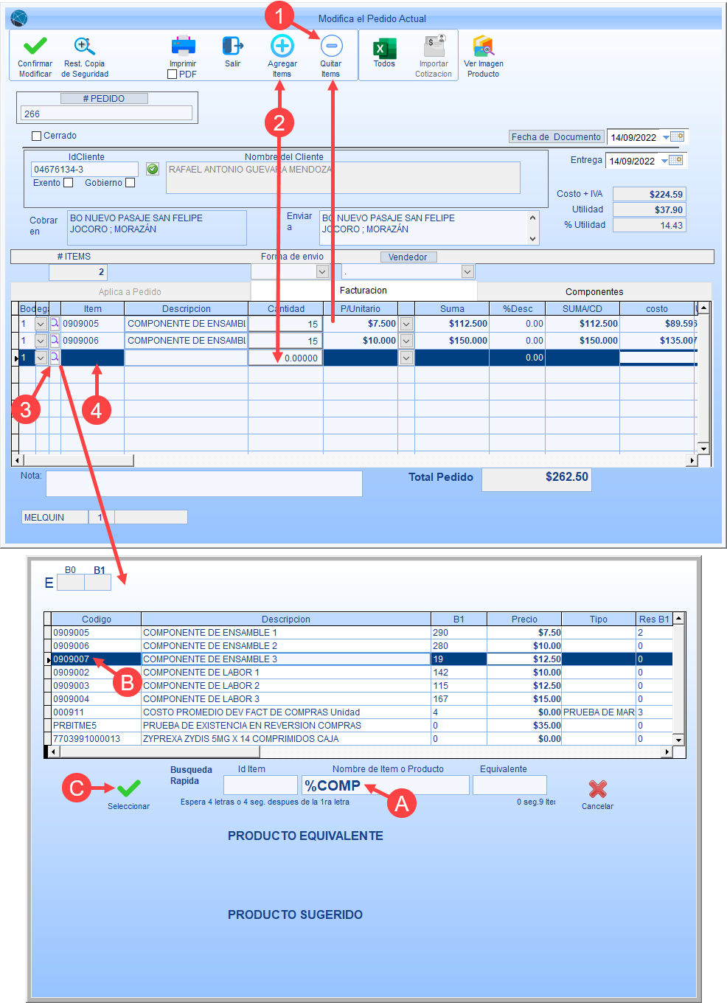
Task: Open calendar icon for Entrega date
Action: (676, 161)
